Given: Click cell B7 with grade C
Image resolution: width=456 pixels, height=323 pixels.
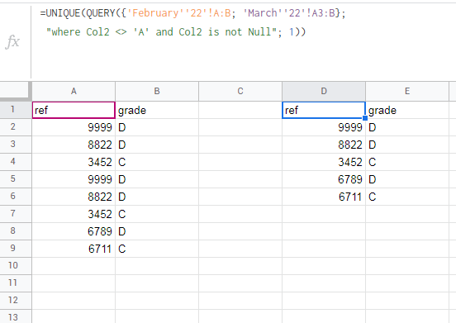Looking at the screenshot, I should (x=157, y=214).
